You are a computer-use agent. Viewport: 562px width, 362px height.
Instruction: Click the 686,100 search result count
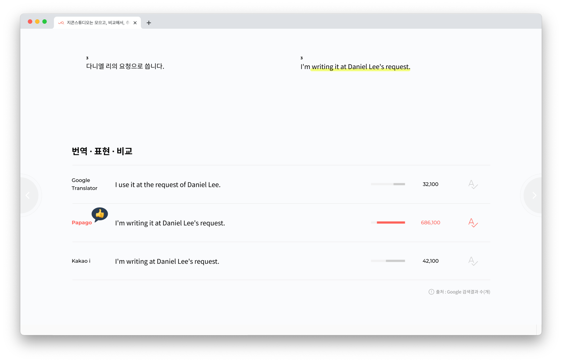431,223
